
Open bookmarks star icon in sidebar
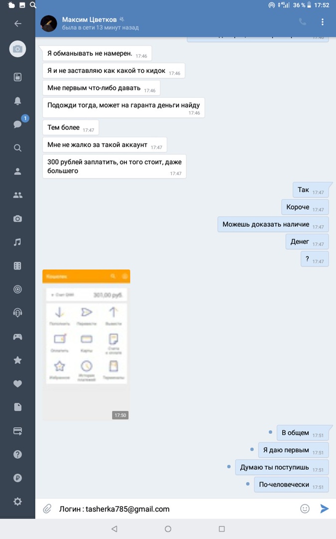click(17, 360)
